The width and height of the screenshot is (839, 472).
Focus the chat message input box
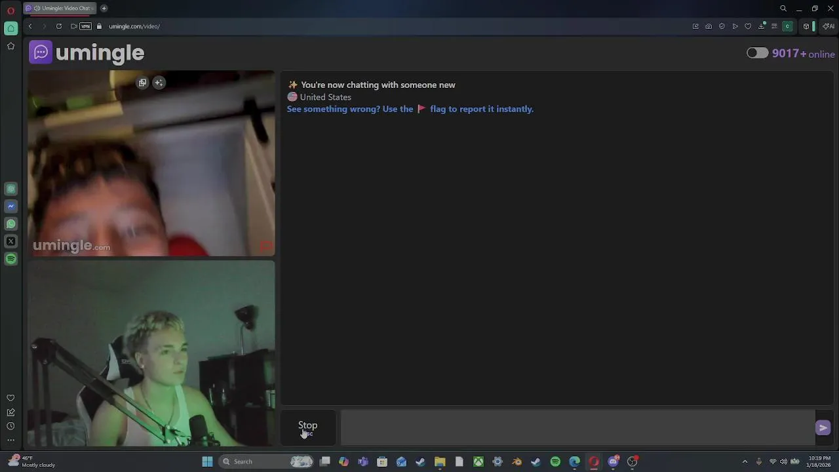pos(577,427)
